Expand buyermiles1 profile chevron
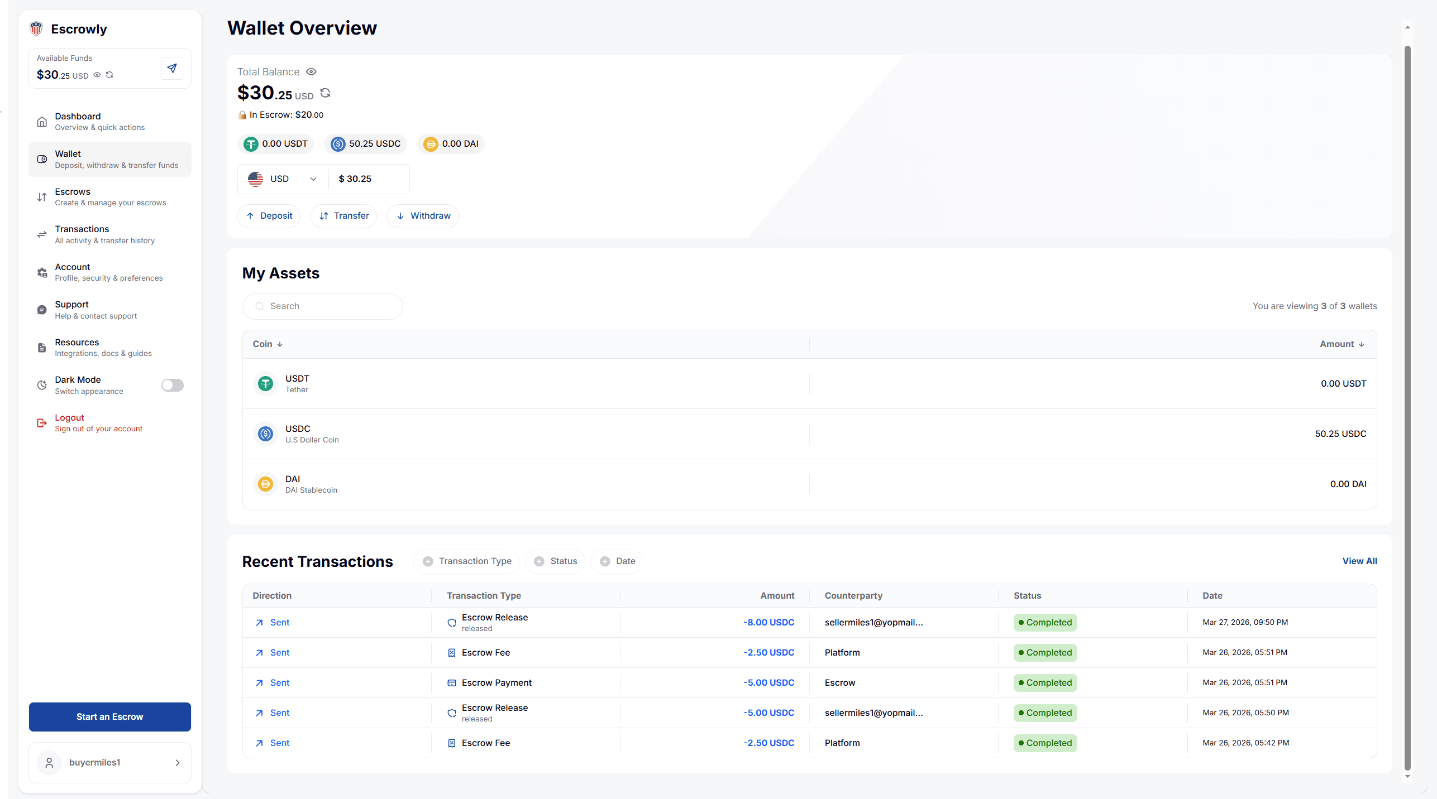Viewport: 1437px width, 799px height. [x=178, y=763]
